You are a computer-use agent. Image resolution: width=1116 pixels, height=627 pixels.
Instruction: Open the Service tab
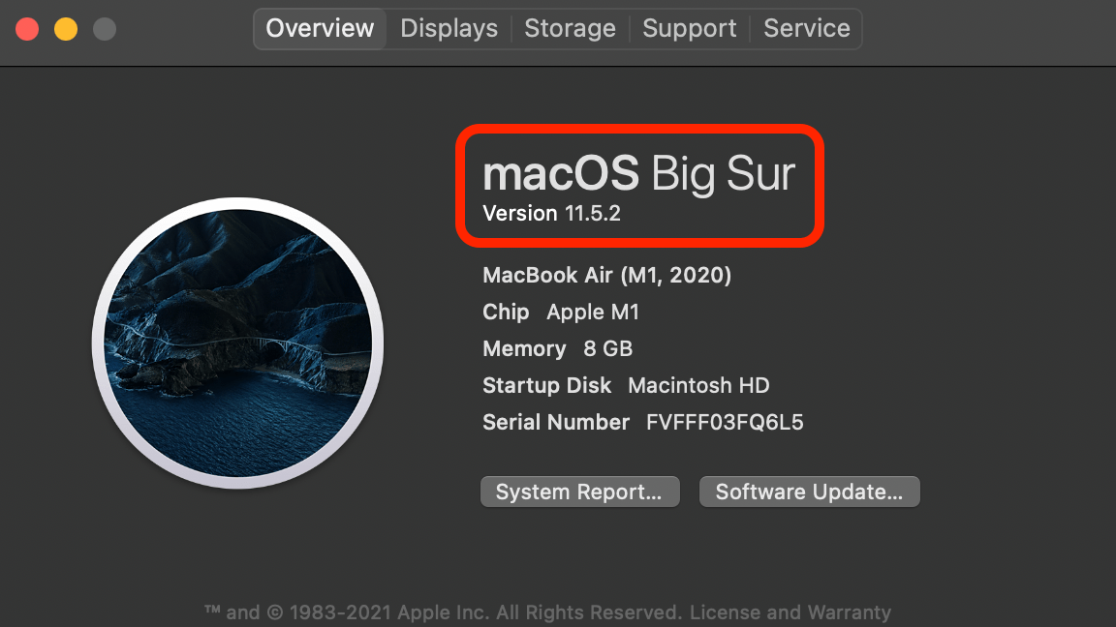click(806, 28)
